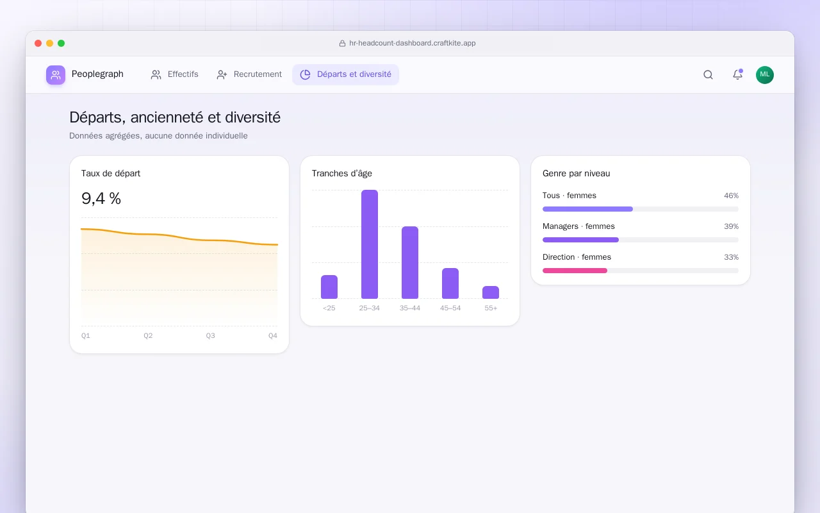This screenshot has width=820, height=513.
Task: Click the Managers · femmes progress bar
Action: tap(641, 240)
